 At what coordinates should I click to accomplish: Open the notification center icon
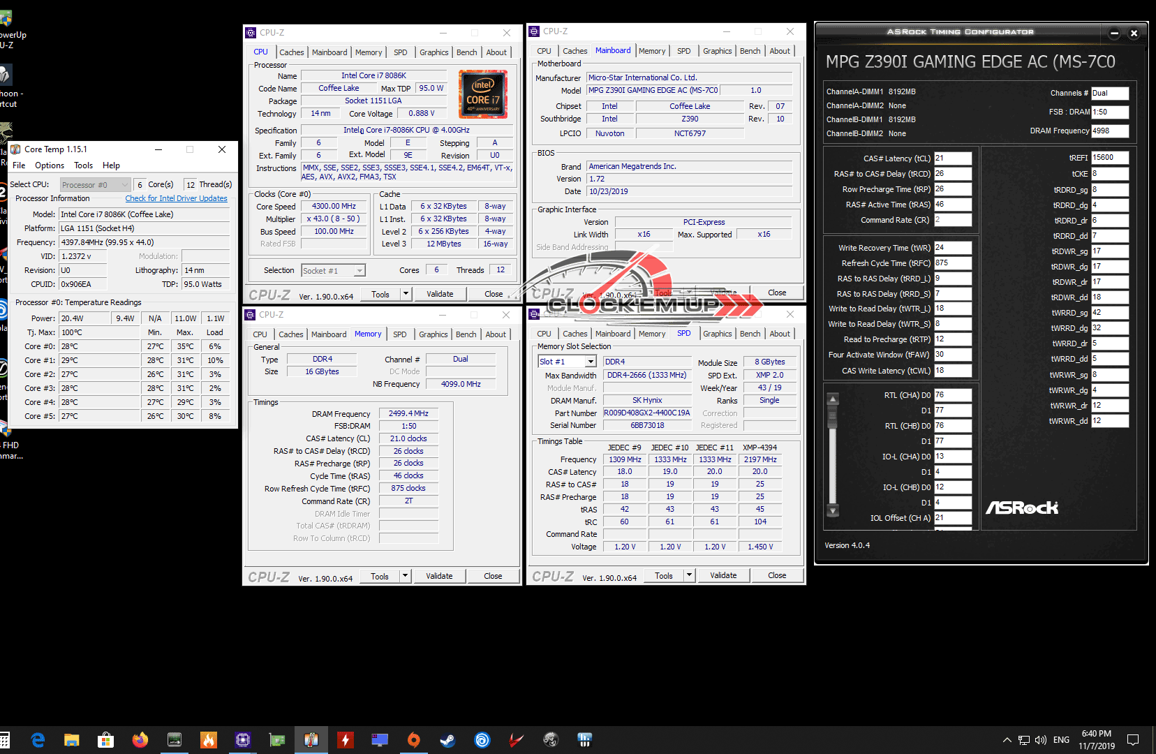coord(1133,740)
